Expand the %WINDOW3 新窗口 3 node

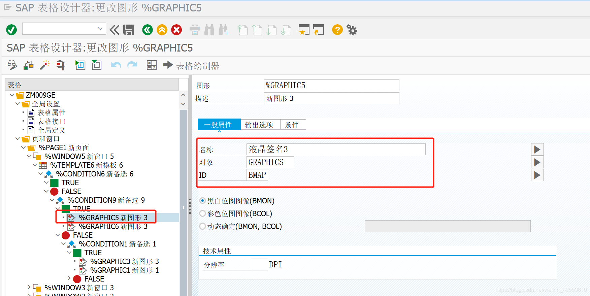coord(29,287)
